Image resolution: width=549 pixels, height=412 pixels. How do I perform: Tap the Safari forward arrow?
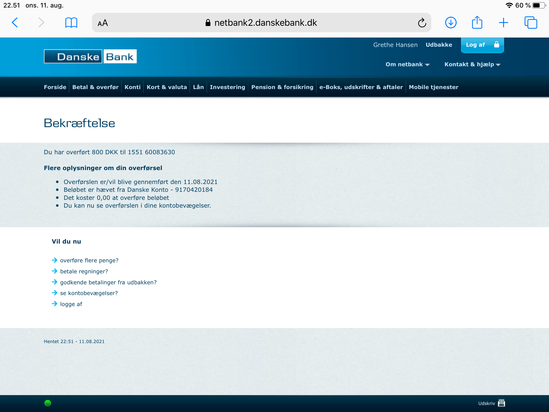point(41,23)
